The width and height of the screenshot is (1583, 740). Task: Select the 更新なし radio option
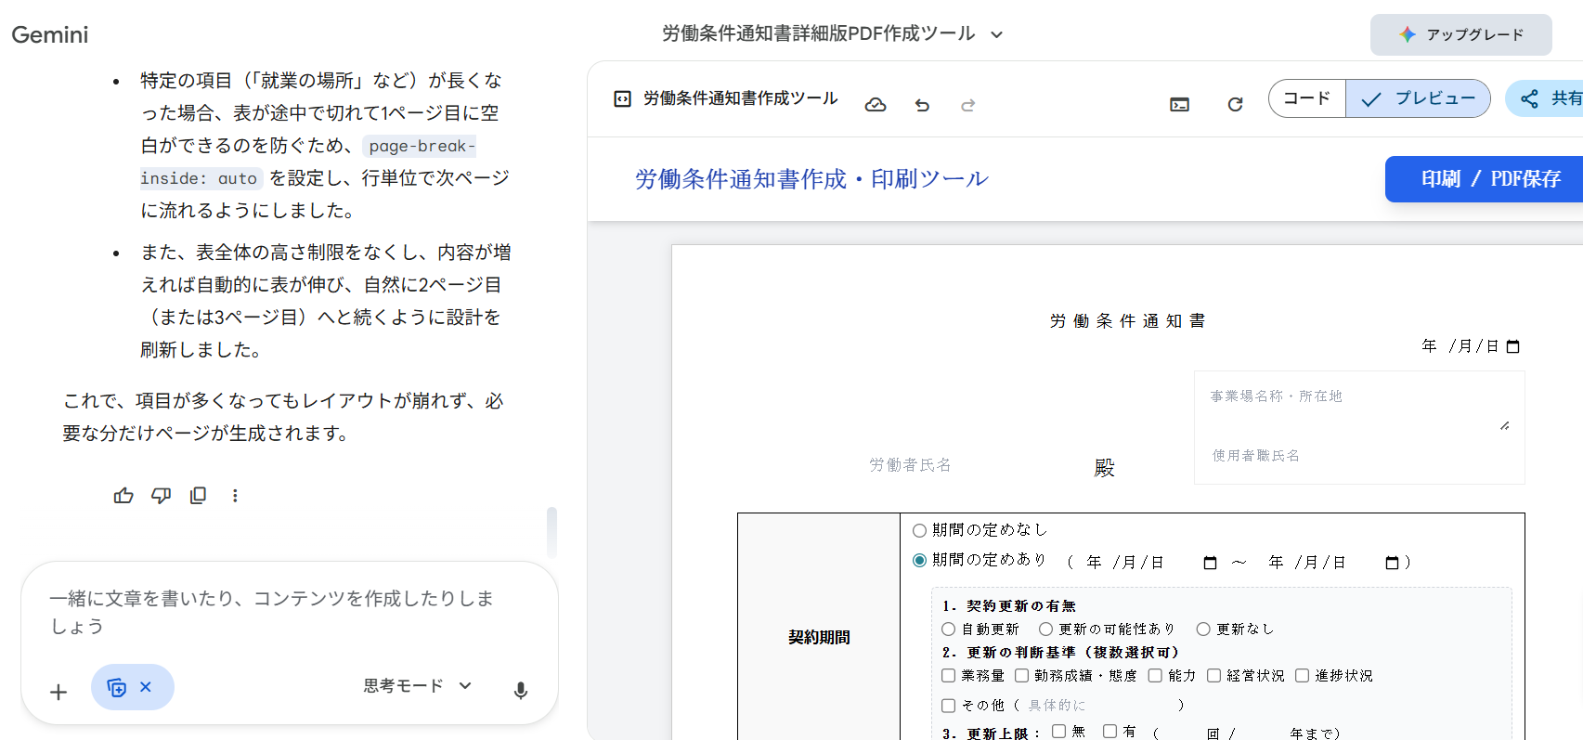coord(1203,630)
